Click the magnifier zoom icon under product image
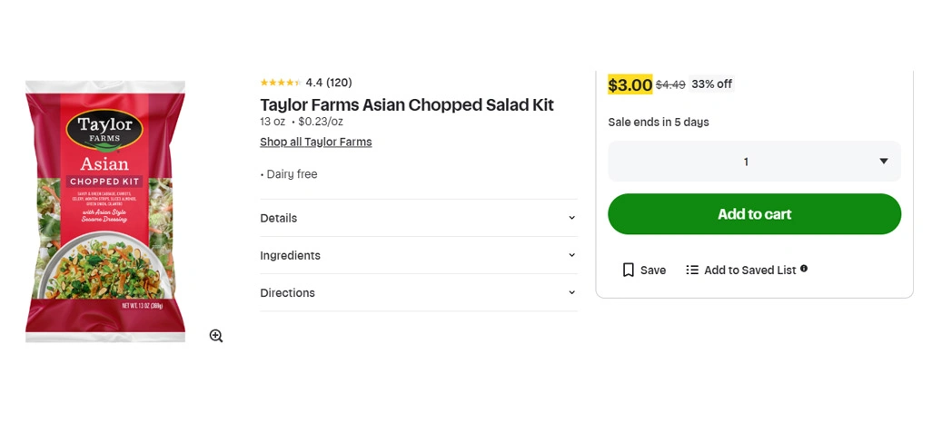The height and width of the screenshot is (423, 932). pos(216,336)
